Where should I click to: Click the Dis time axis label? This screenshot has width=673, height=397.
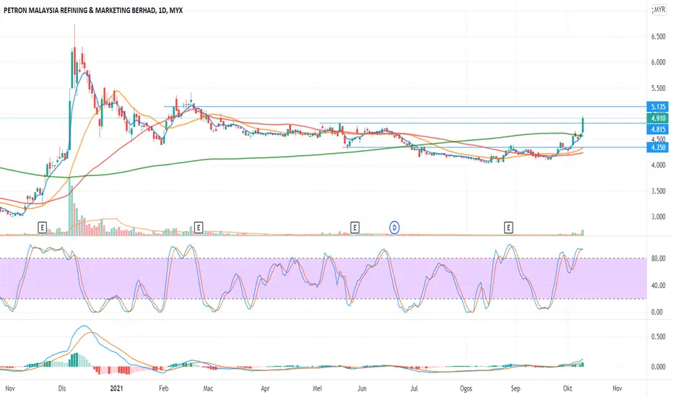coord(62,388)
